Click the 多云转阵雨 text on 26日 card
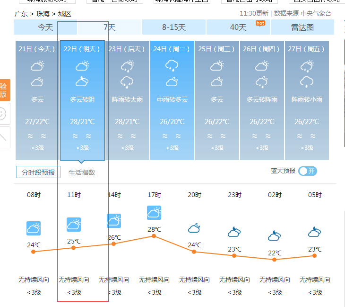Image resolution: width=345 pixels, height=307 pixels. 262,99
